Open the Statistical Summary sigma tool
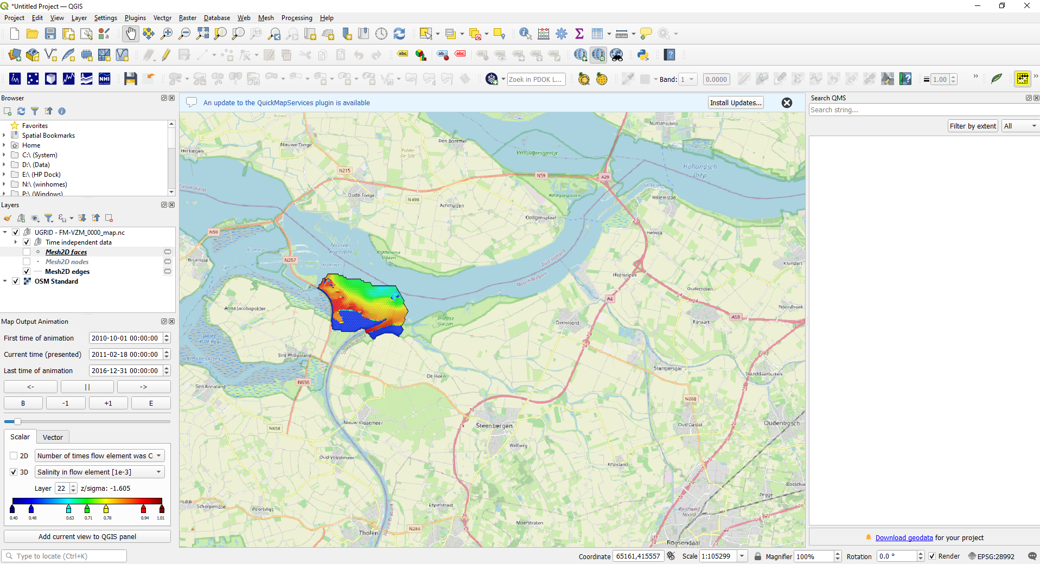The width and height of the screenshot is (1040, 564). pyautogui.click(x=579, y=34)
